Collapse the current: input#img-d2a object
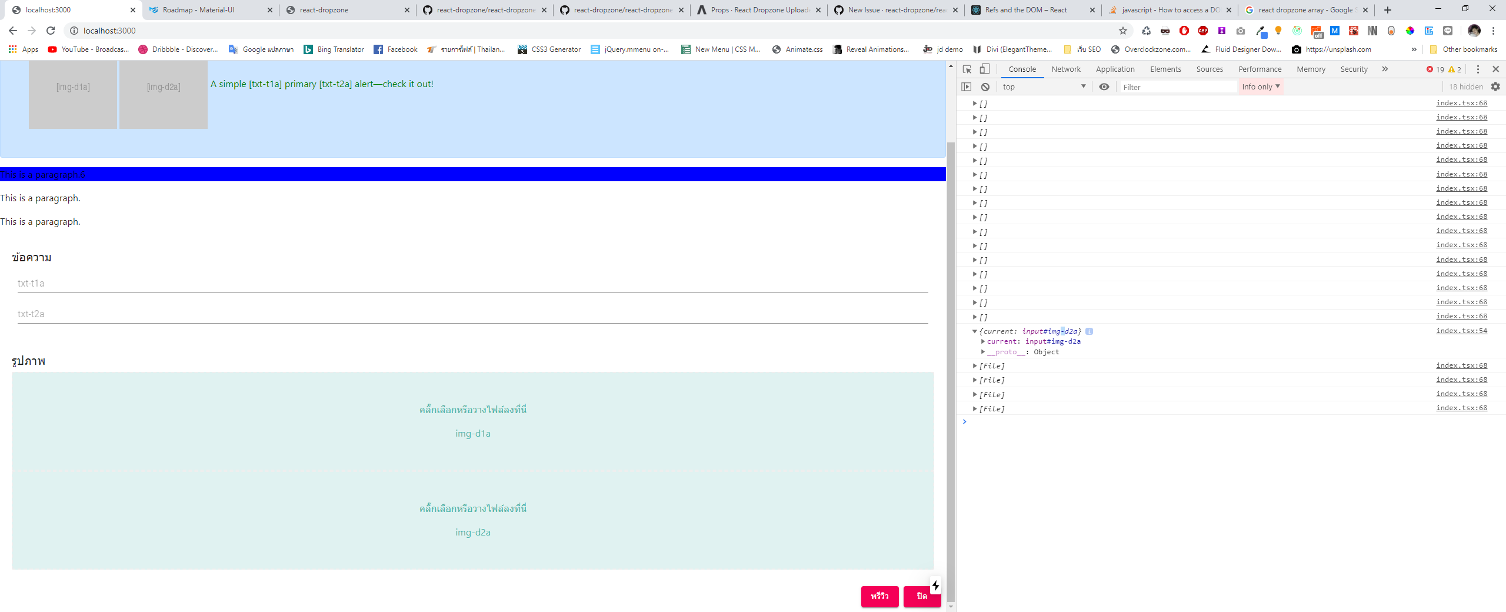 click(x=976, y=331)
